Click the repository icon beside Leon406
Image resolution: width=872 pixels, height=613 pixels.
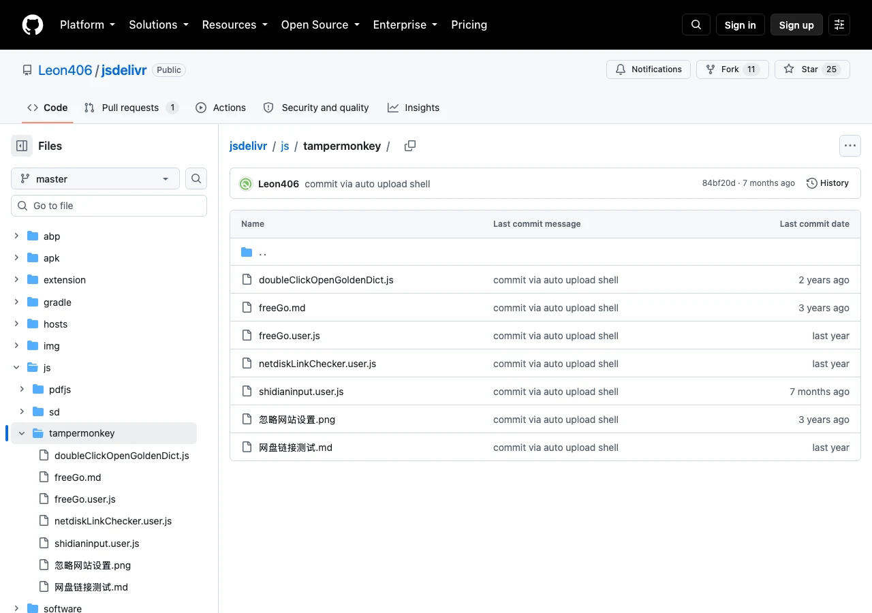click(x=27, y=70)
